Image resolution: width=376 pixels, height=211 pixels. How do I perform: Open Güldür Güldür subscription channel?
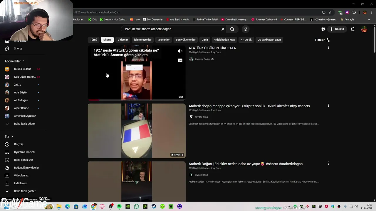point(22,69)
